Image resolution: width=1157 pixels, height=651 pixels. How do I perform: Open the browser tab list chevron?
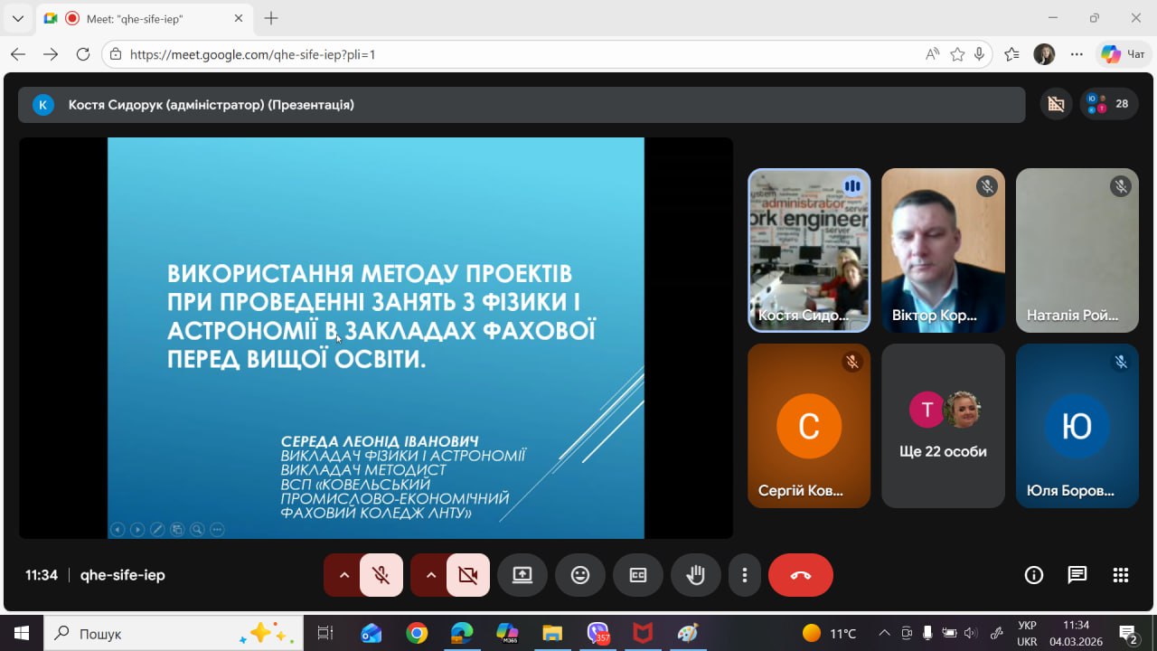17,18
